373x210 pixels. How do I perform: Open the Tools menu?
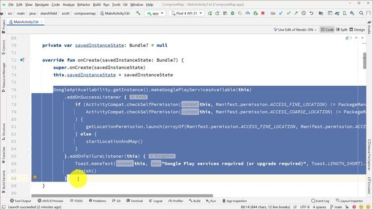116,5
